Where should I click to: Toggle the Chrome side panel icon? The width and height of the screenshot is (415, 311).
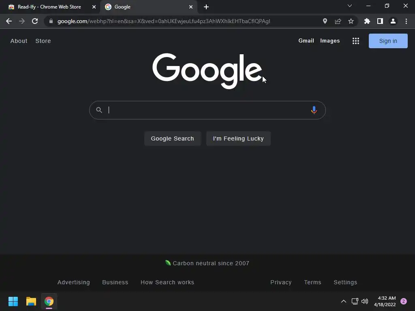(x=380, y=21)
